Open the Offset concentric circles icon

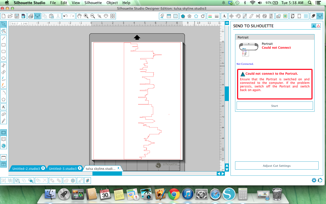coord(73,181)
